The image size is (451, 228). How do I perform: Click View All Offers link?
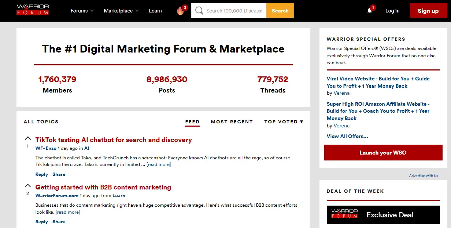347,136
